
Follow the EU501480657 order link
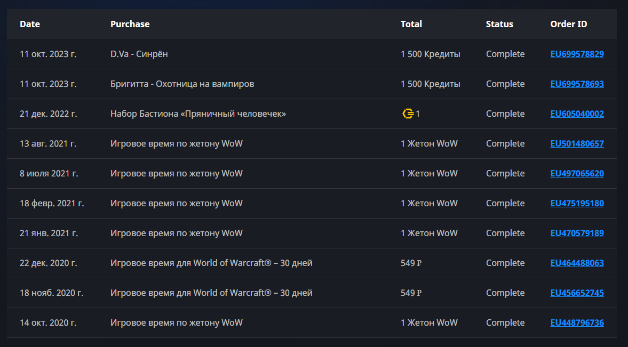coord(577,143)
